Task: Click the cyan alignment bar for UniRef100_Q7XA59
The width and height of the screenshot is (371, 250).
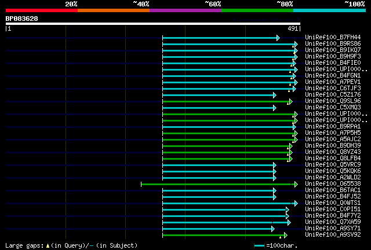Action: click(x=227, y=223)
